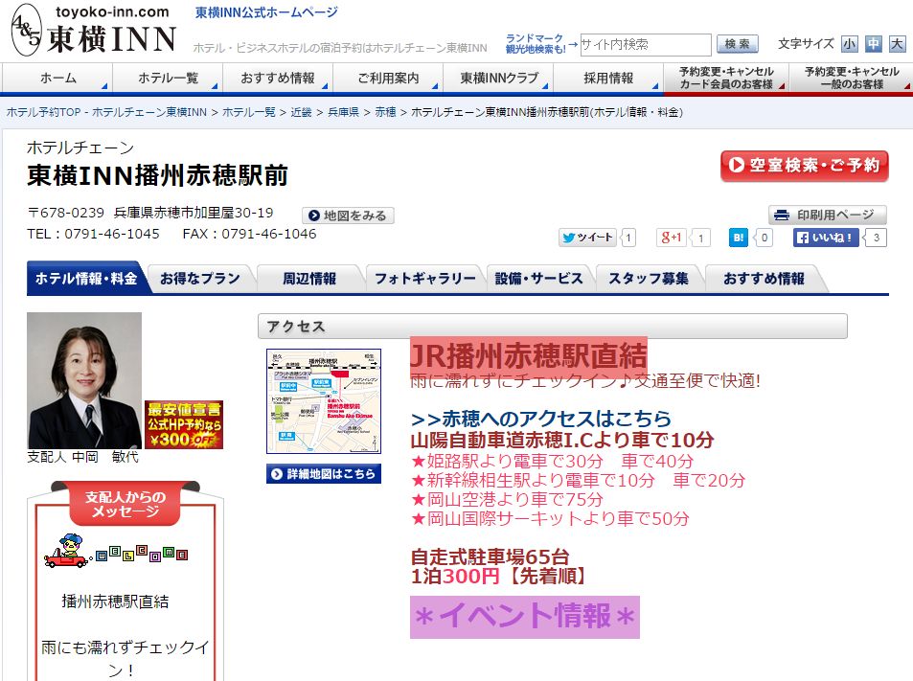Image resolution: width=913 pixels, height=681 pixels.
Task: Switch to the 周辺情報 tab
Action: click(309, 279)
